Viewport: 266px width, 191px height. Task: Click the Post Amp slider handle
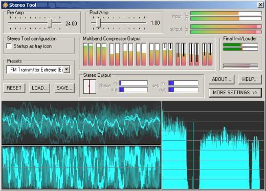[98, 23]
